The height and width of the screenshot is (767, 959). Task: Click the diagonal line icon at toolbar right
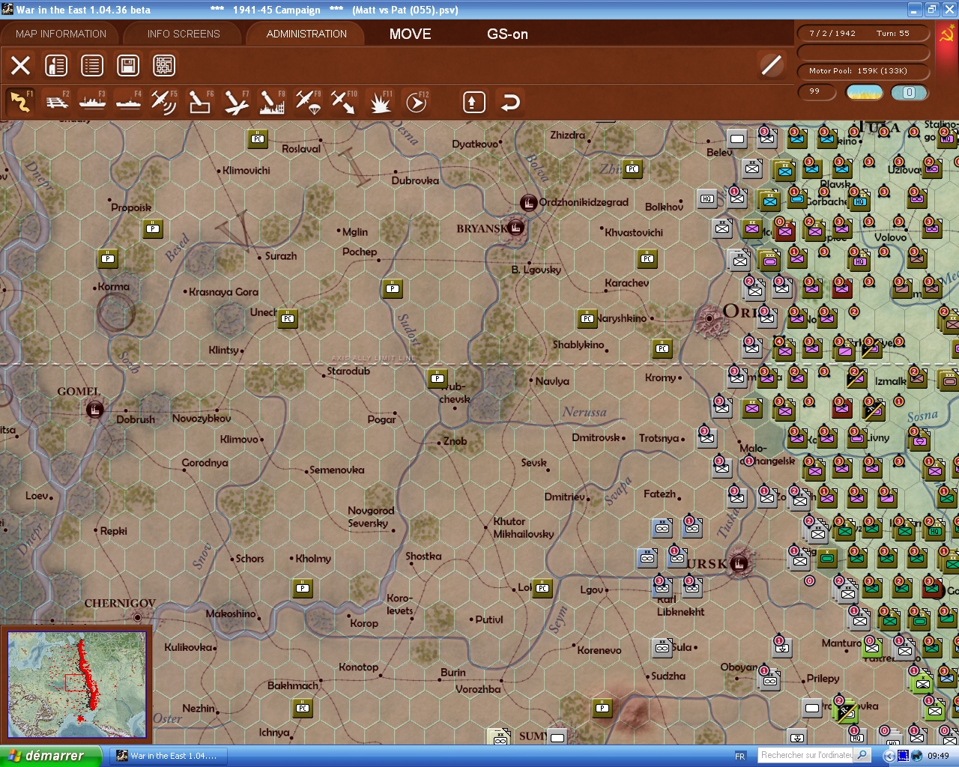click(x=771, y=65)
